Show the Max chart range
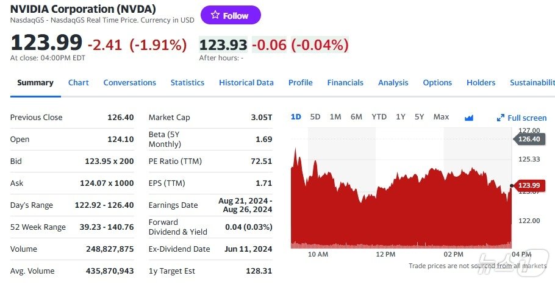Image resolution: width=555 pixels, height=284 pixels. tap(441, 117)
